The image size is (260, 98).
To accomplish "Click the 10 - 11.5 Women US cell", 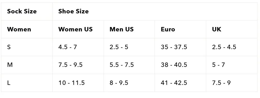I will (x=78, y=83).
